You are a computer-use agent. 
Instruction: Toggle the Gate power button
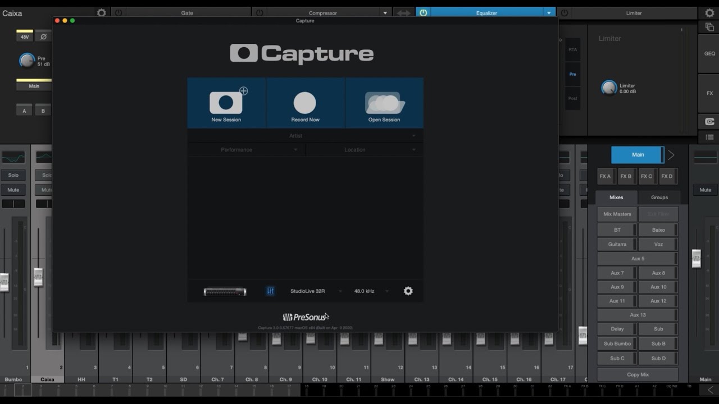point(119,13)
